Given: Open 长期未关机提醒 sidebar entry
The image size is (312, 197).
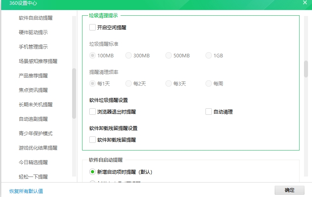Looking at the screenshot, I should [36, 105].
